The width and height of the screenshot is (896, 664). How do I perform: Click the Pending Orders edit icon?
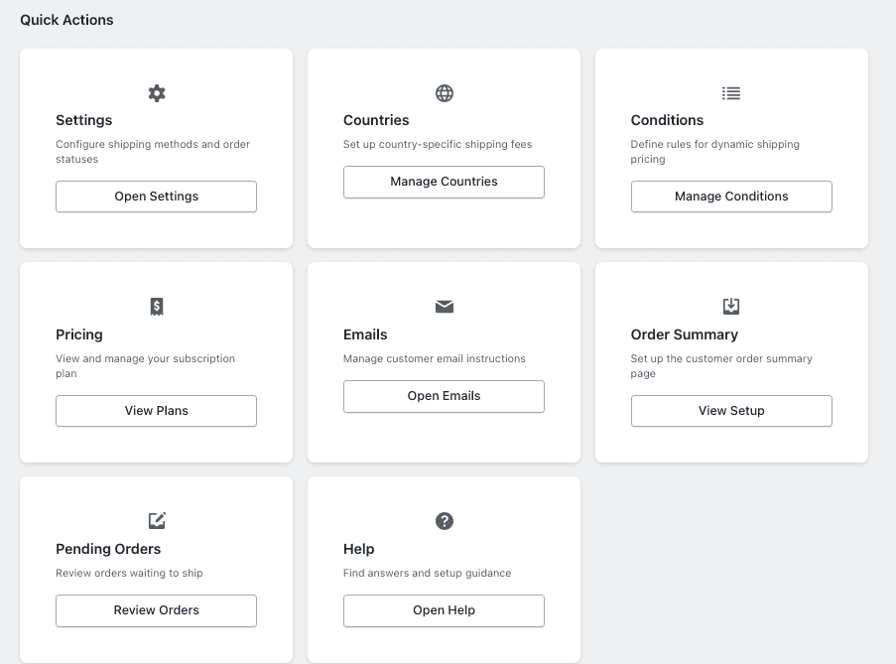click(x=157, y=521)
